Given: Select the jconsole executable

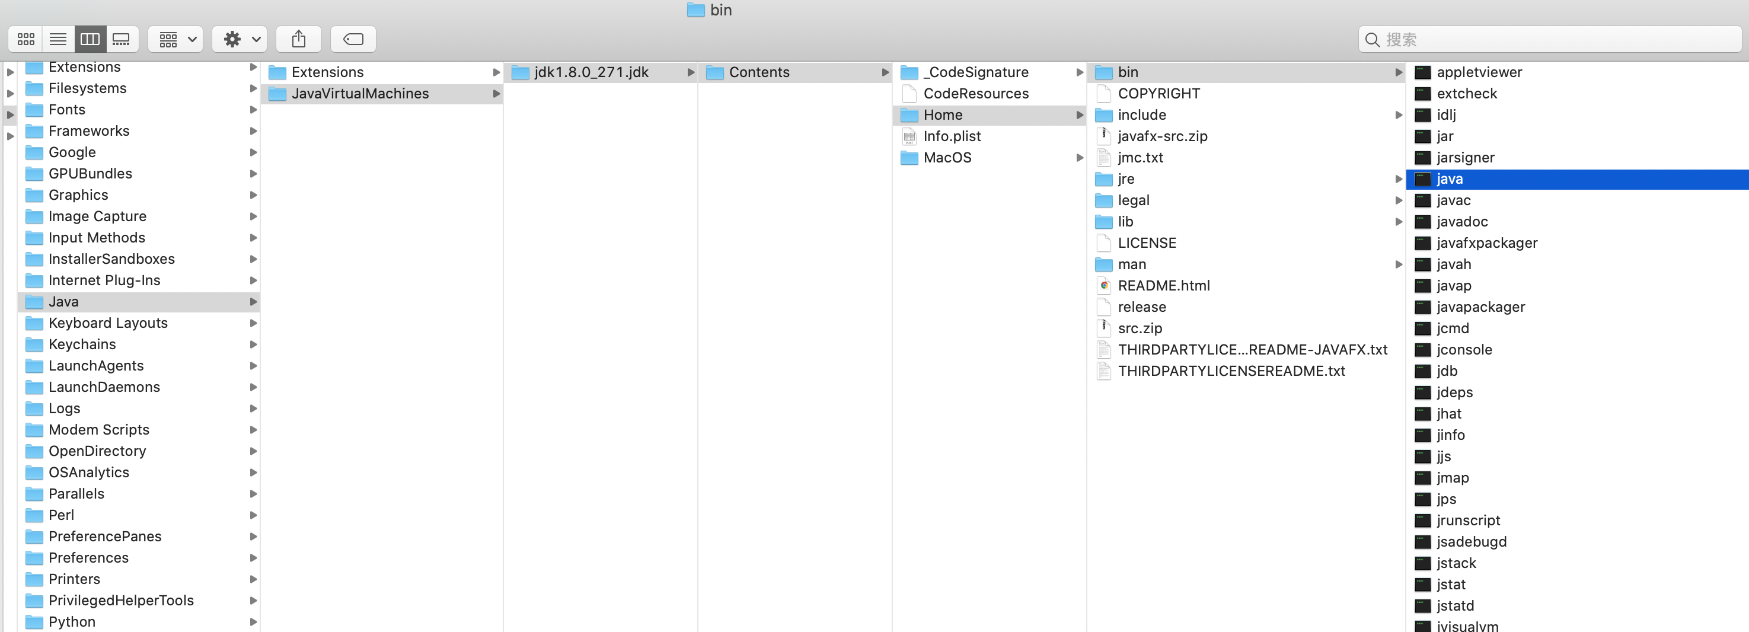Looking at the screenshot, I should [1464, 350].
